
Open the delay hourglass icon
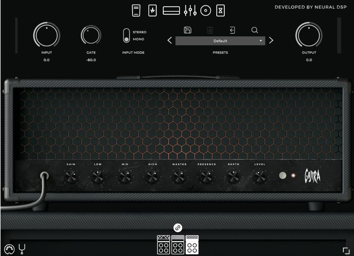coord(221,10)
